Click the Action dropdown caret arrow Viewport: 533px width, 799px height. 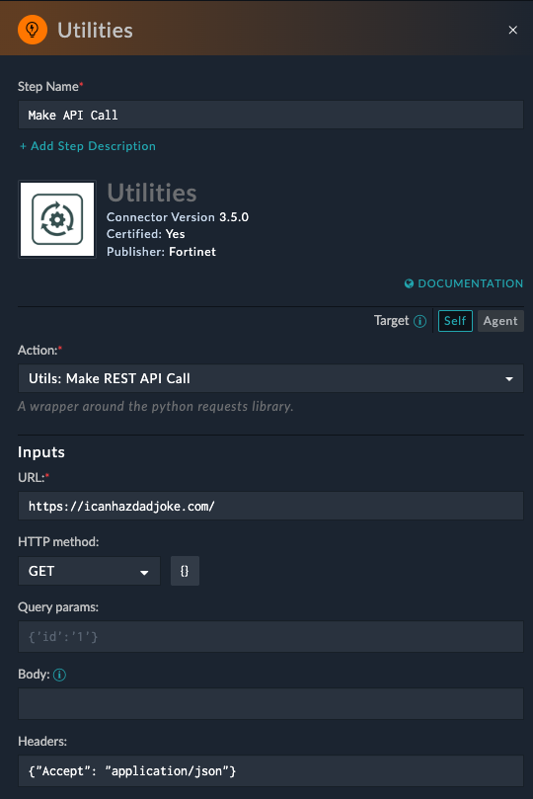tap(509, 379)
